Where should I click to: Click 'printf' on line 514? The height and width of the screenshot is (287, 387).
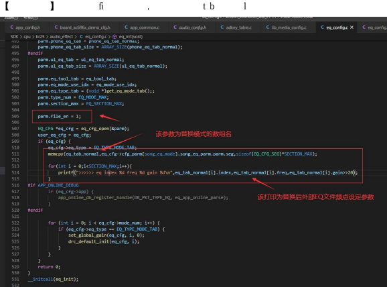tap(66, 172)
